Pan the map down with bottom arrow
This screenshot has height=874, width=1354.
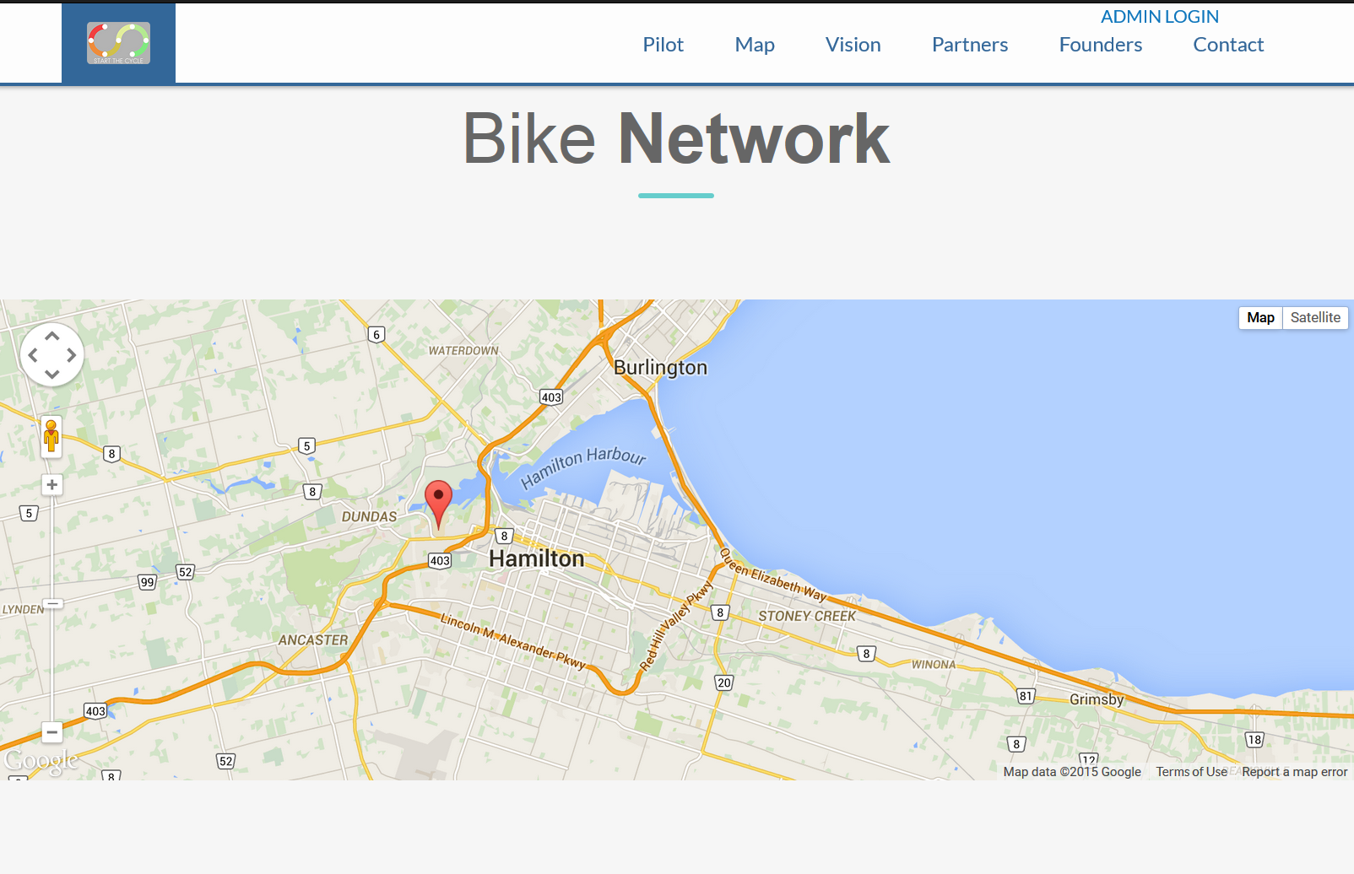pos(51,374)
